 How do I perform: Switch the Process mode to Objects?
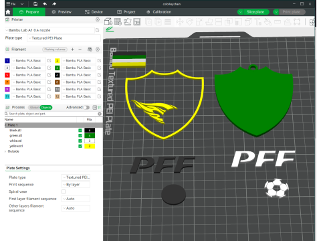coord(46,108)
